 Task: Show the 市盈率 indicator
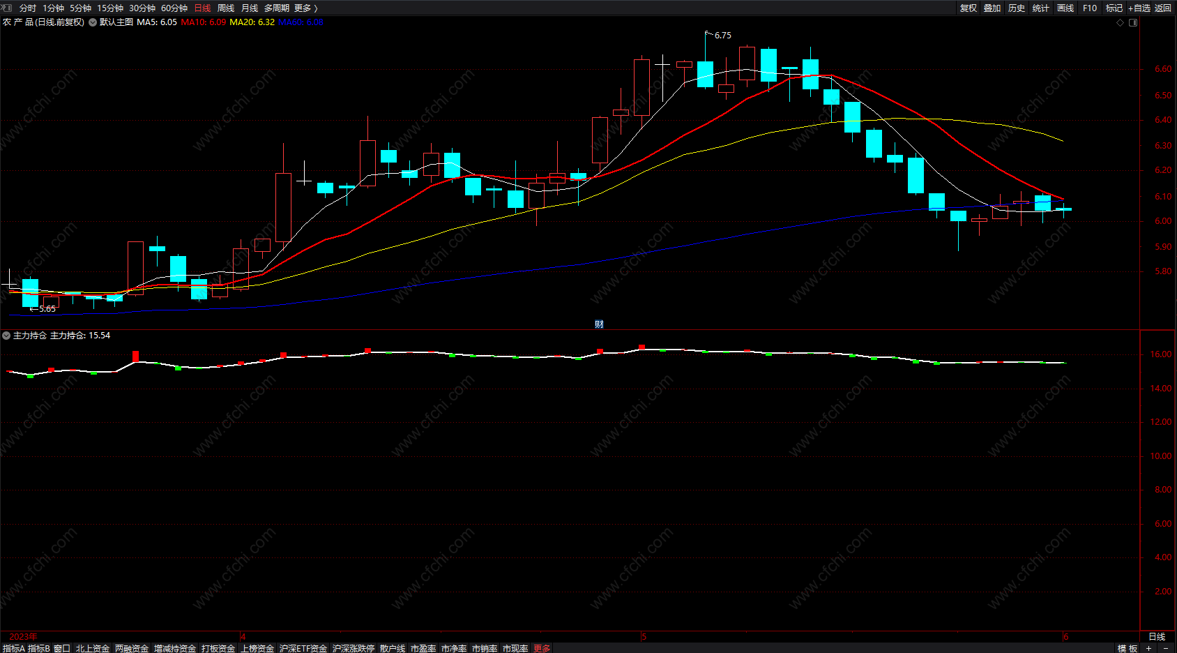pos(423,648)
